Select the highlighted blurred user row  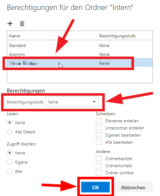[80, 63]
